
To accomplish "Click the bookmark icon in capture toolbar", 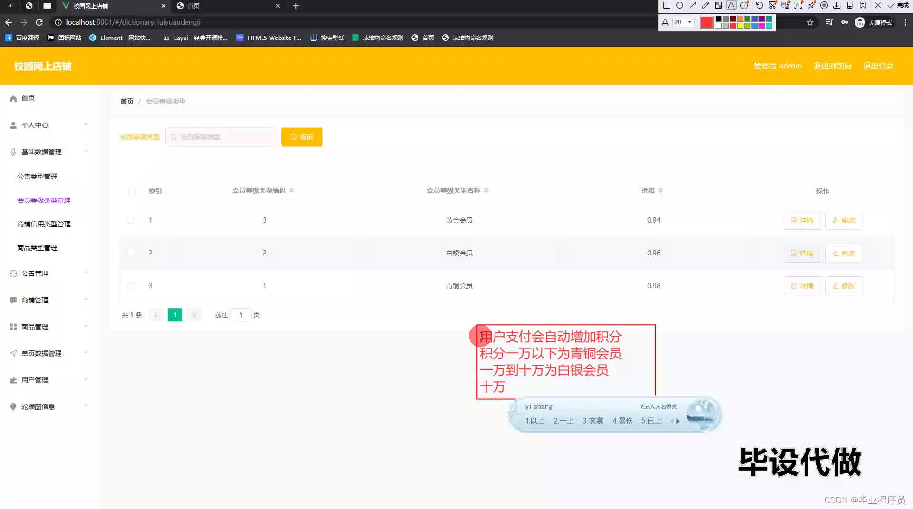I will point(863,6).
